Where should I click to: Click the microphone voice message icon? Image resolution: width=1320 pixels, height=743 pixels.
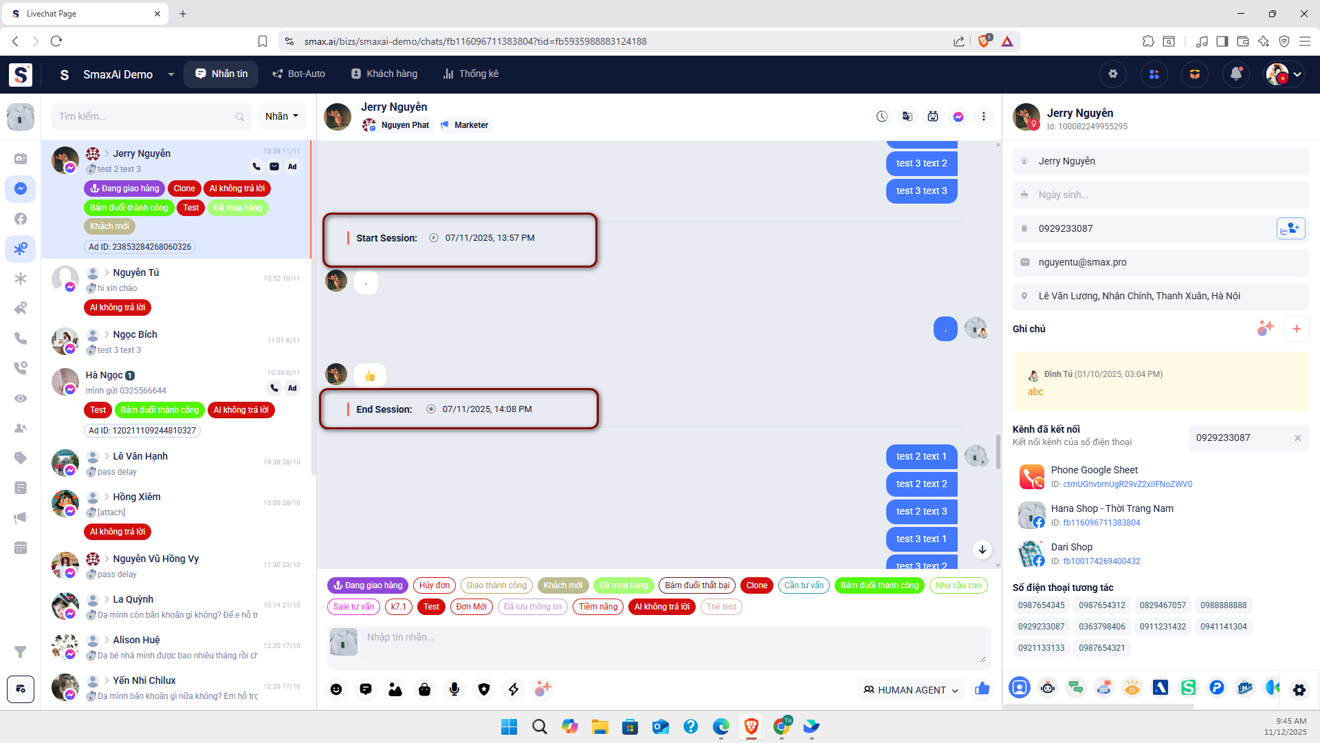coord(454,689)
